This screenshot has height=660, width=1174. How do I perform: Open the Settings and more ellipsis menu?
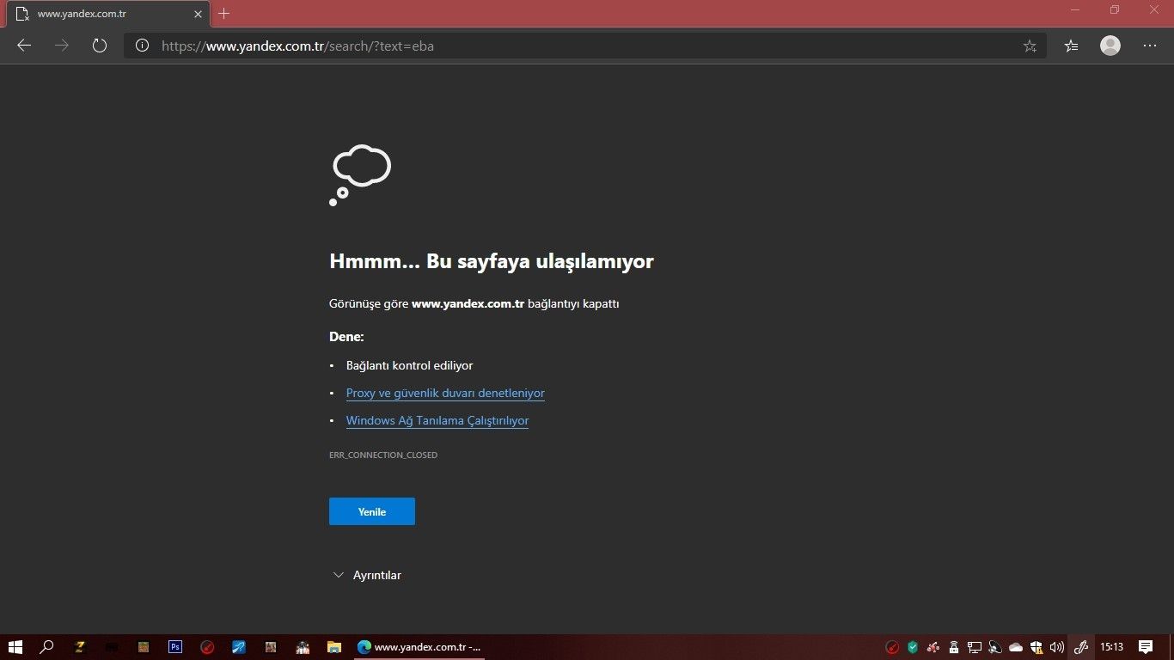click(x=1150, y=46)
